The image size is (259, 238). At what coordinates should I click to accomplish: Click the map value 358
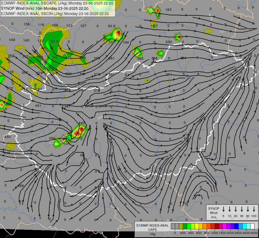155,58
